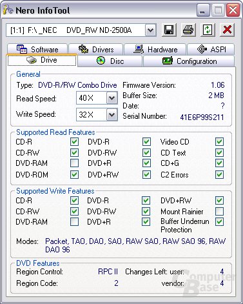Click the red X exit icon in toolbar
This screenshot has width=243, height=304.
(227, 30)
